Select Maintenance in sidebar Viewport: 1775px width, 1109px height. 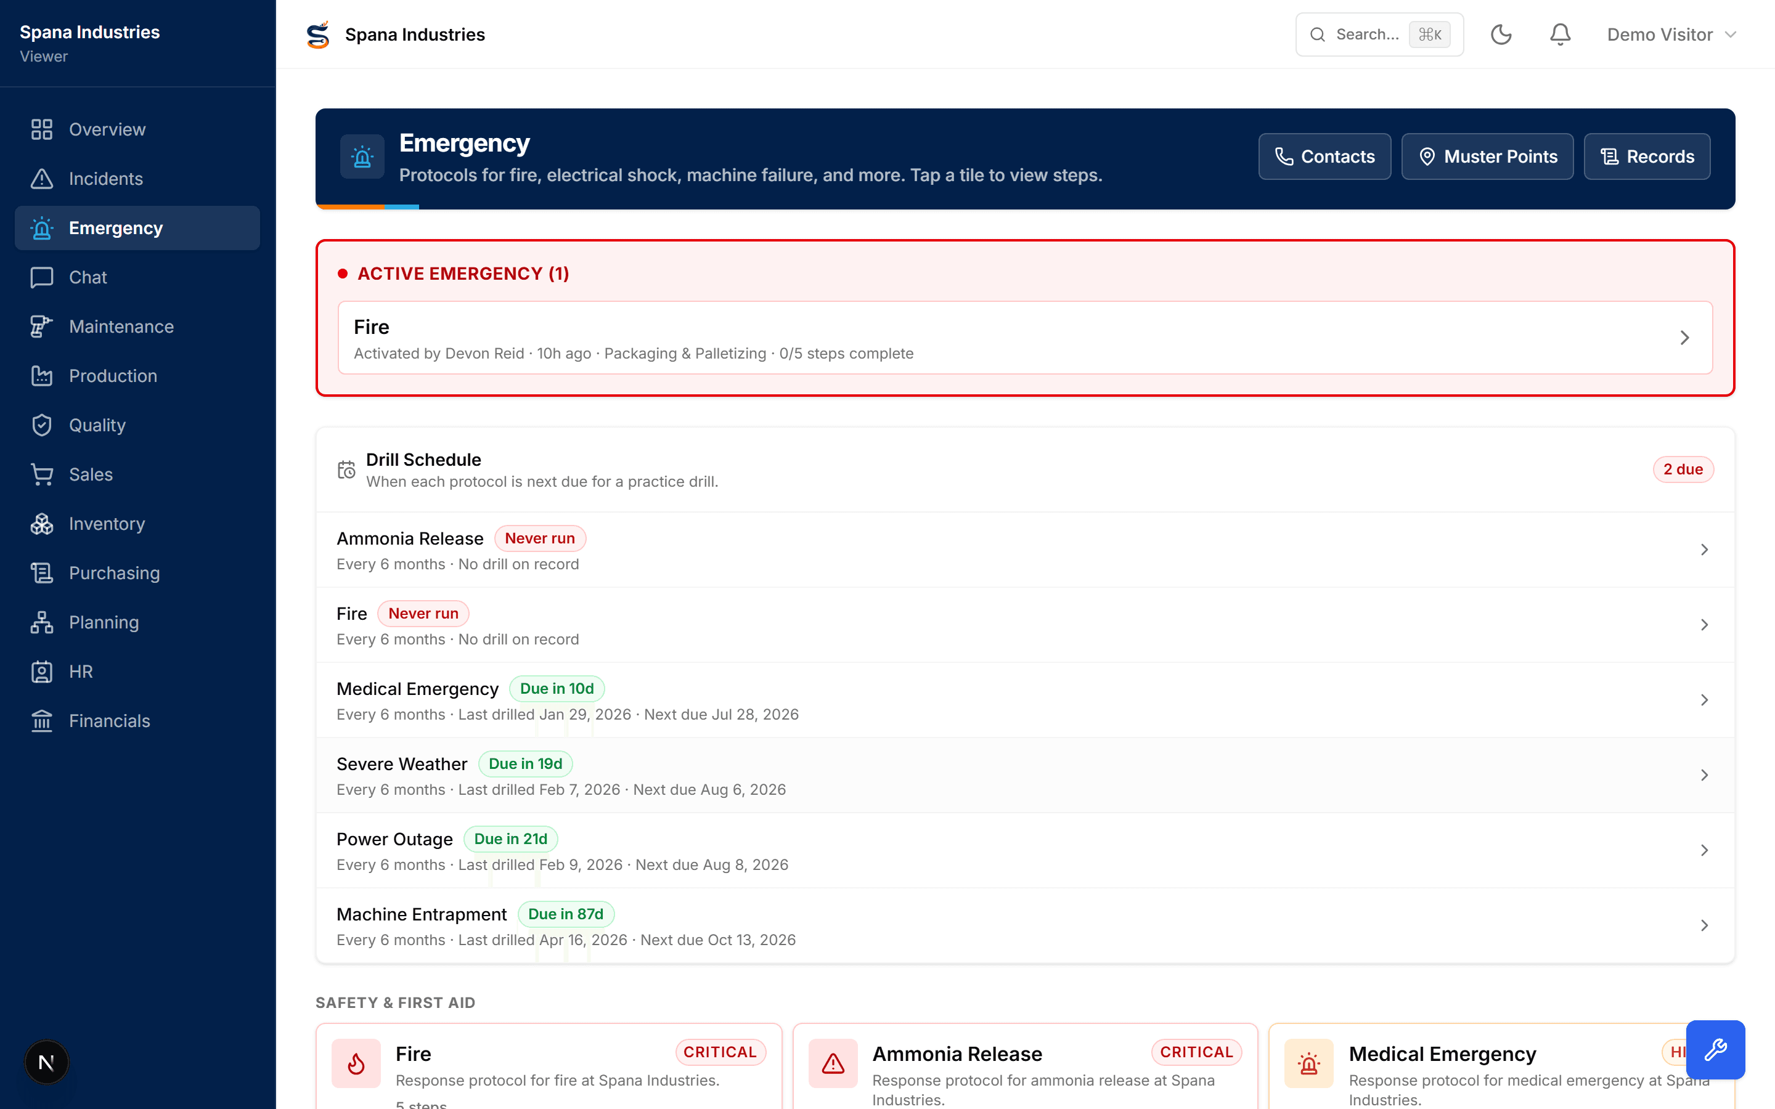click(137, 327)
